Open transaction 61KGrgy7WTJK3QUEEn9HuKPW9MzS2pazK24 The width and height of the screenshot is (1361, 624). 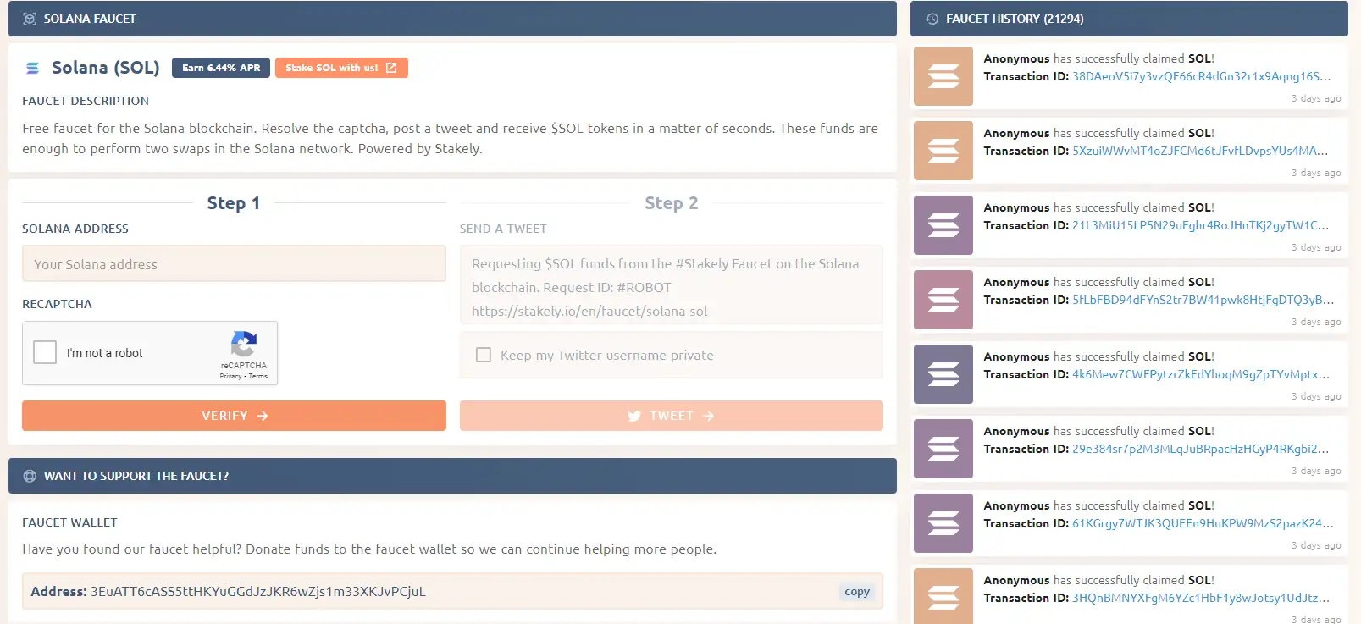tap(1203, 523)
